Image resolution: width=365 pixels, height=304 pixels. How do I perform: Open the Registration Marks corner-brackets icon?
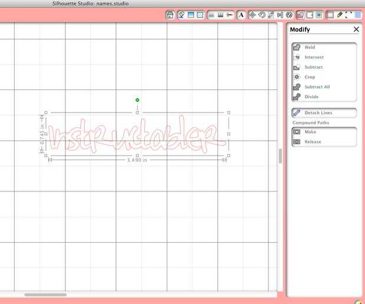coord(349,15)
